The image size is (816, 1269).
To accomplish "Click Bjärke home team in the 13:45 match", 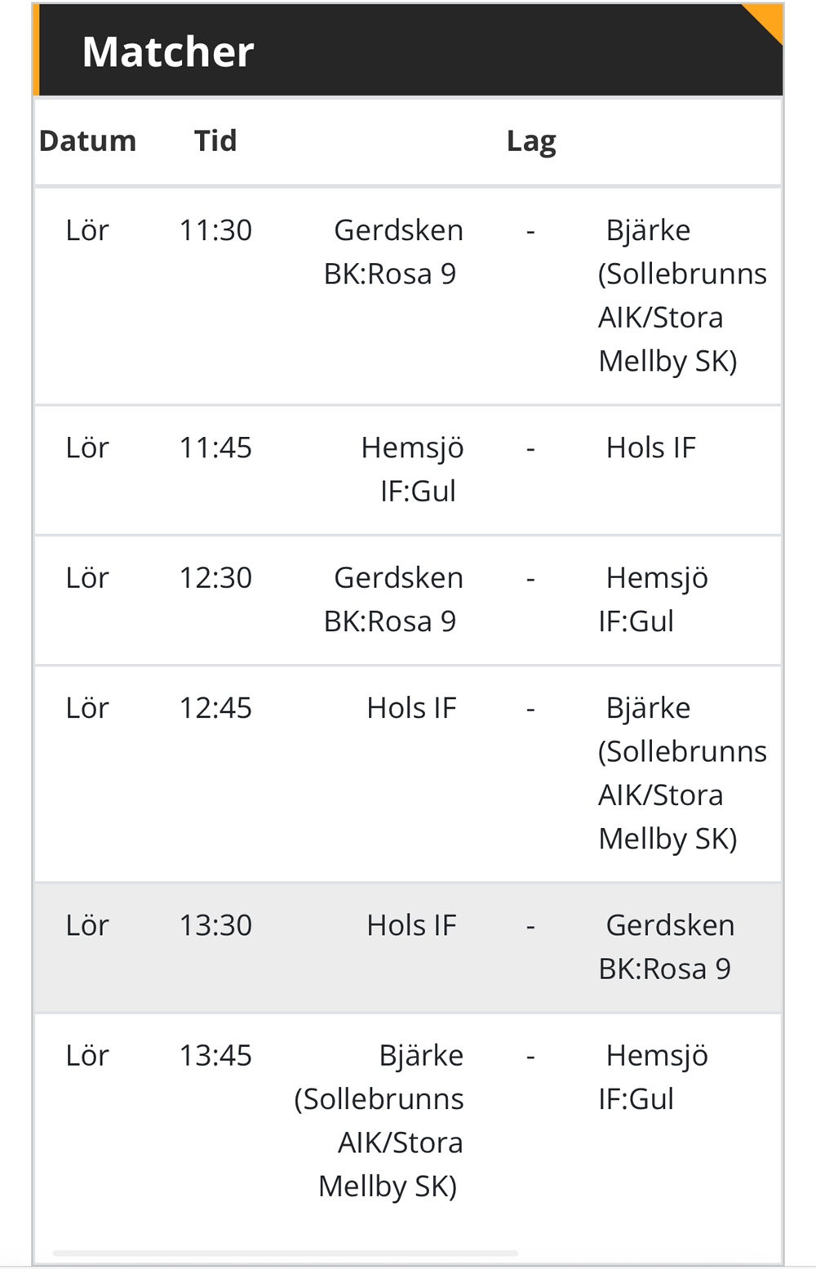I will coord(382,1120).
